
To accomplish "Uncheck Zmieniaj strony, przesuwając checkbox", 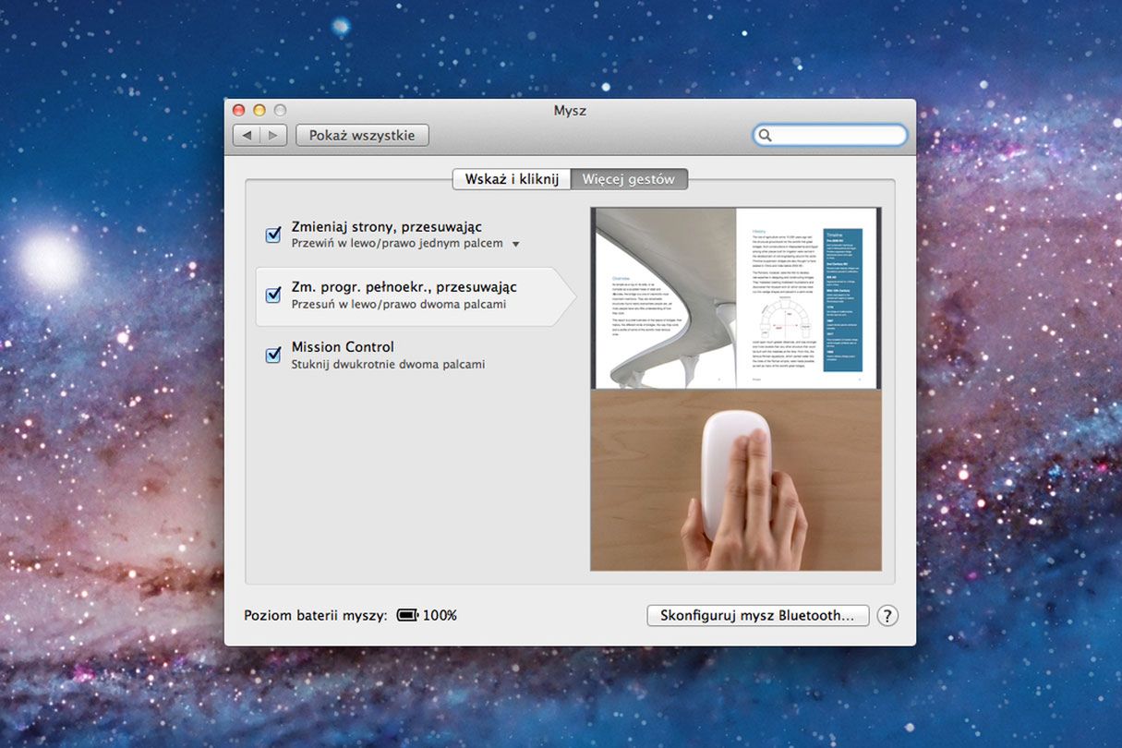I will point(273,235).
